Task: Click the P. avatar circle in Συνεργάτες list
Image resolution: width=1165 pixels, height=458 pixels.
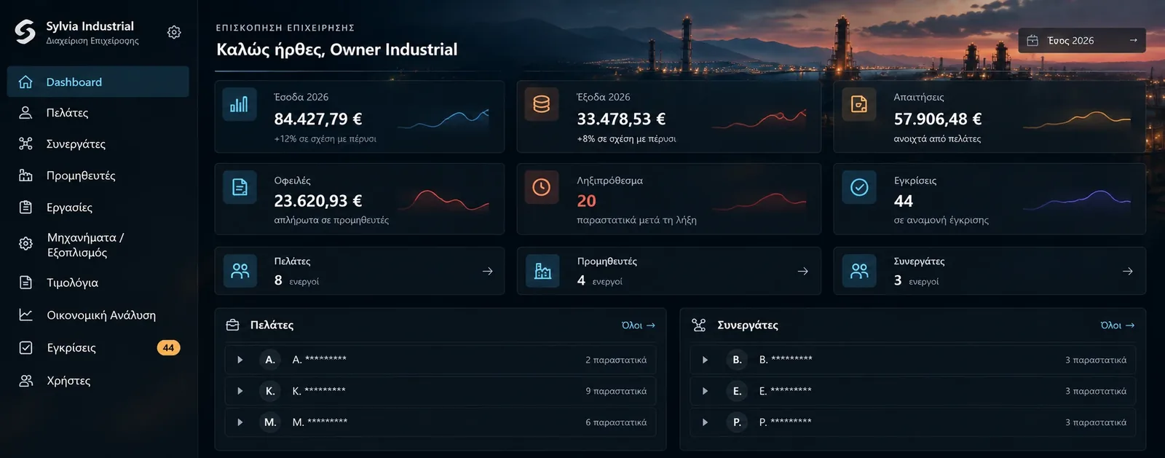Action: pos(737,422)
